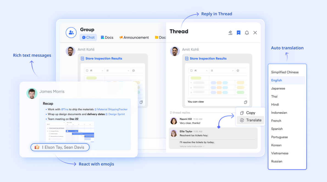Open the Docs tab in Group
Viewport: 327px width, 182px height.
click(x=107, y=38)
